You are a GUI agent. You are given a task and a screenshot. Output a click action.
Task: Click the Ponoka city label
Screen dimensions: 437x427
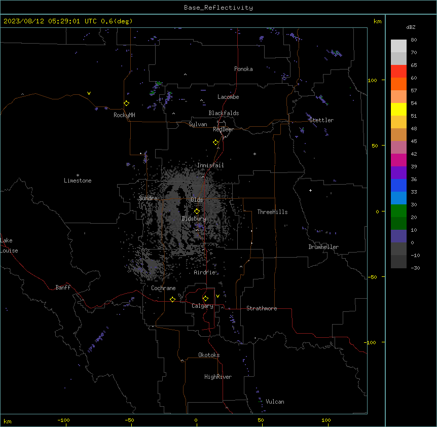tap(243, 69)
